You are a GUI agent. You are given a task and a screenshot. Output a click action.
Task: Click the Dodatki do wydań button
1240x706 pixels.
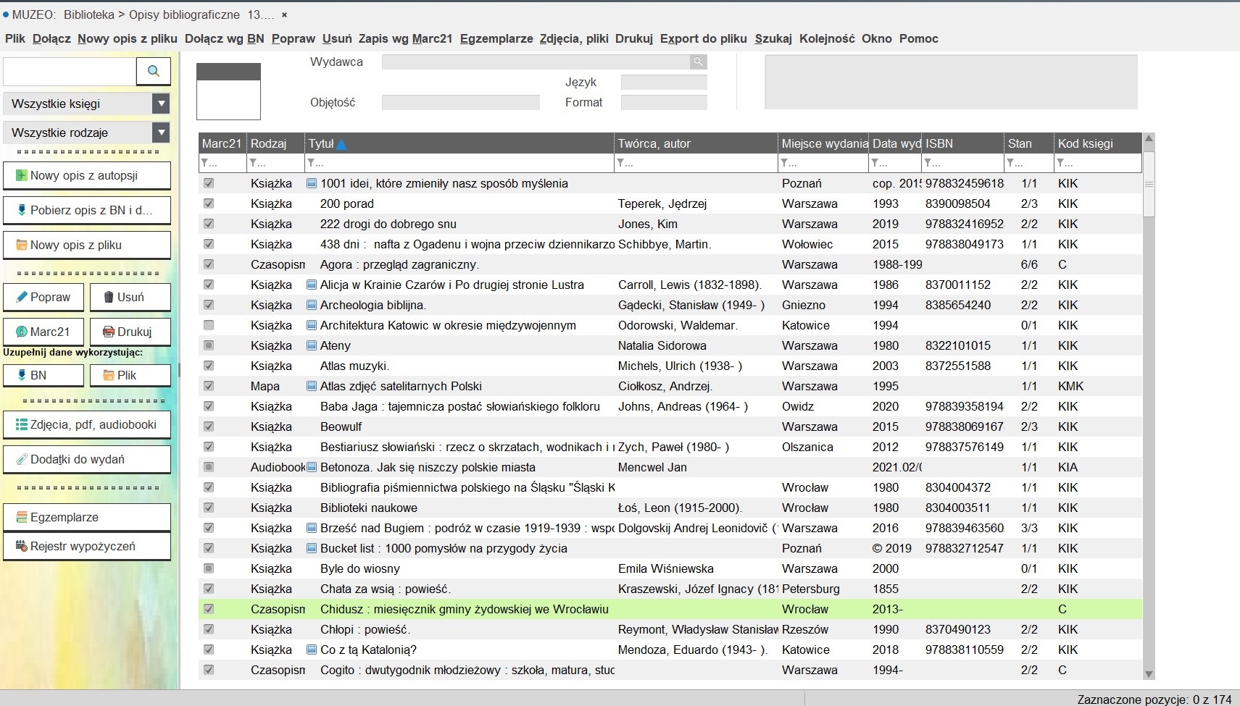pyautogui.click(x=87, y=460)
